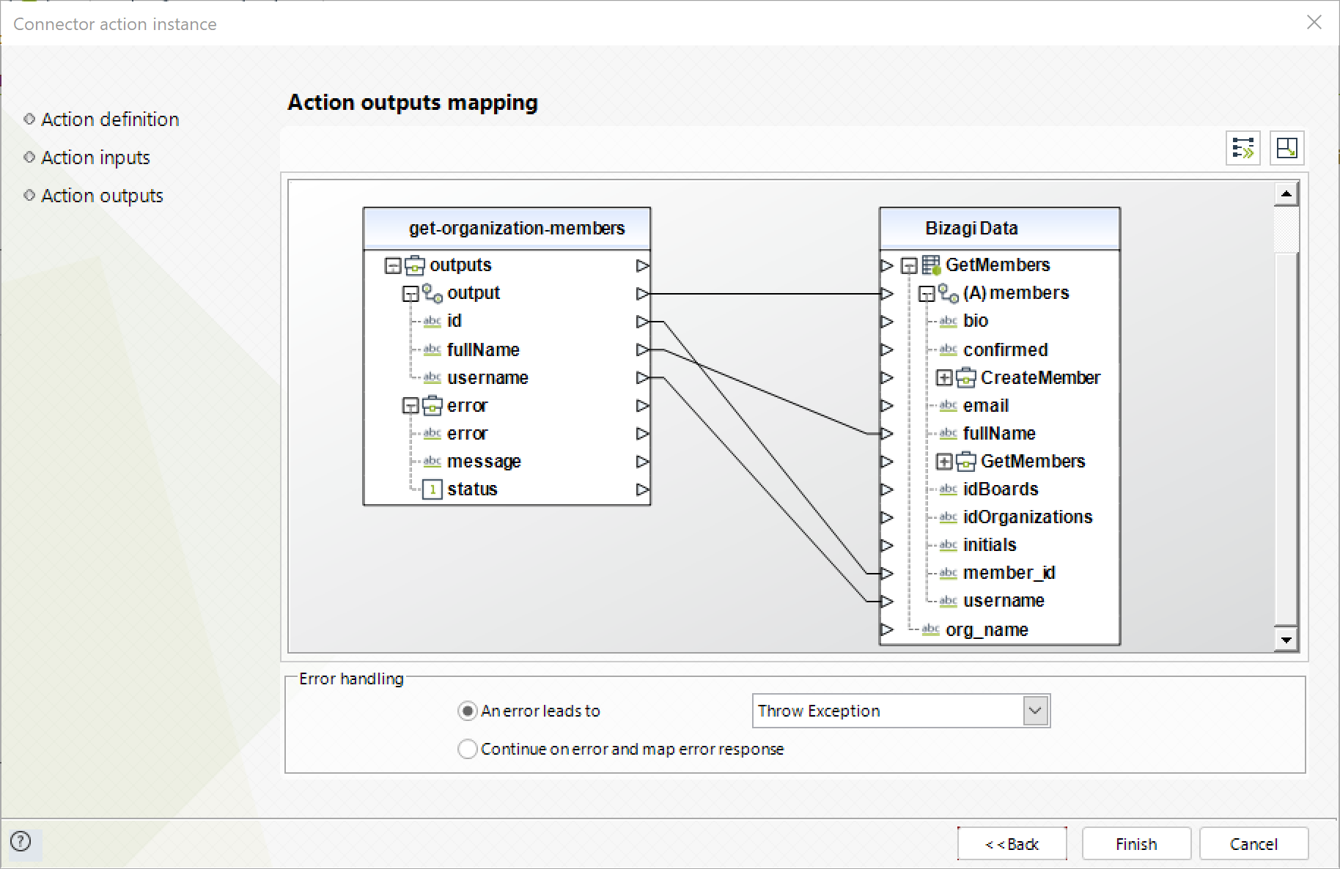1340x869 pixels.
Task: Click the layout view toolbar icon
Action: coord(1286,148)
